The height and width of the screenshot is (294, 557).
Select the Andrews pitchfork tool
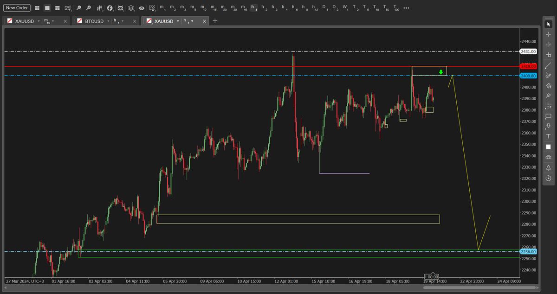(548, 96)
